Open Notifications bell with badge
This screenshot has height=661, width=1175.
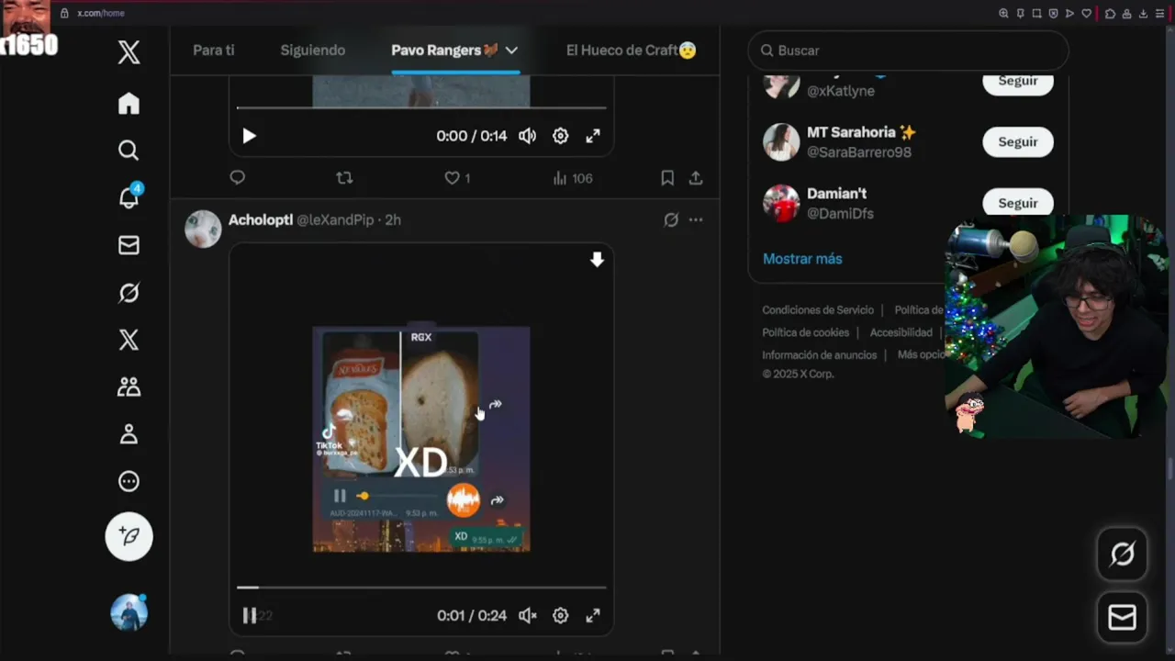coord(129,197)
